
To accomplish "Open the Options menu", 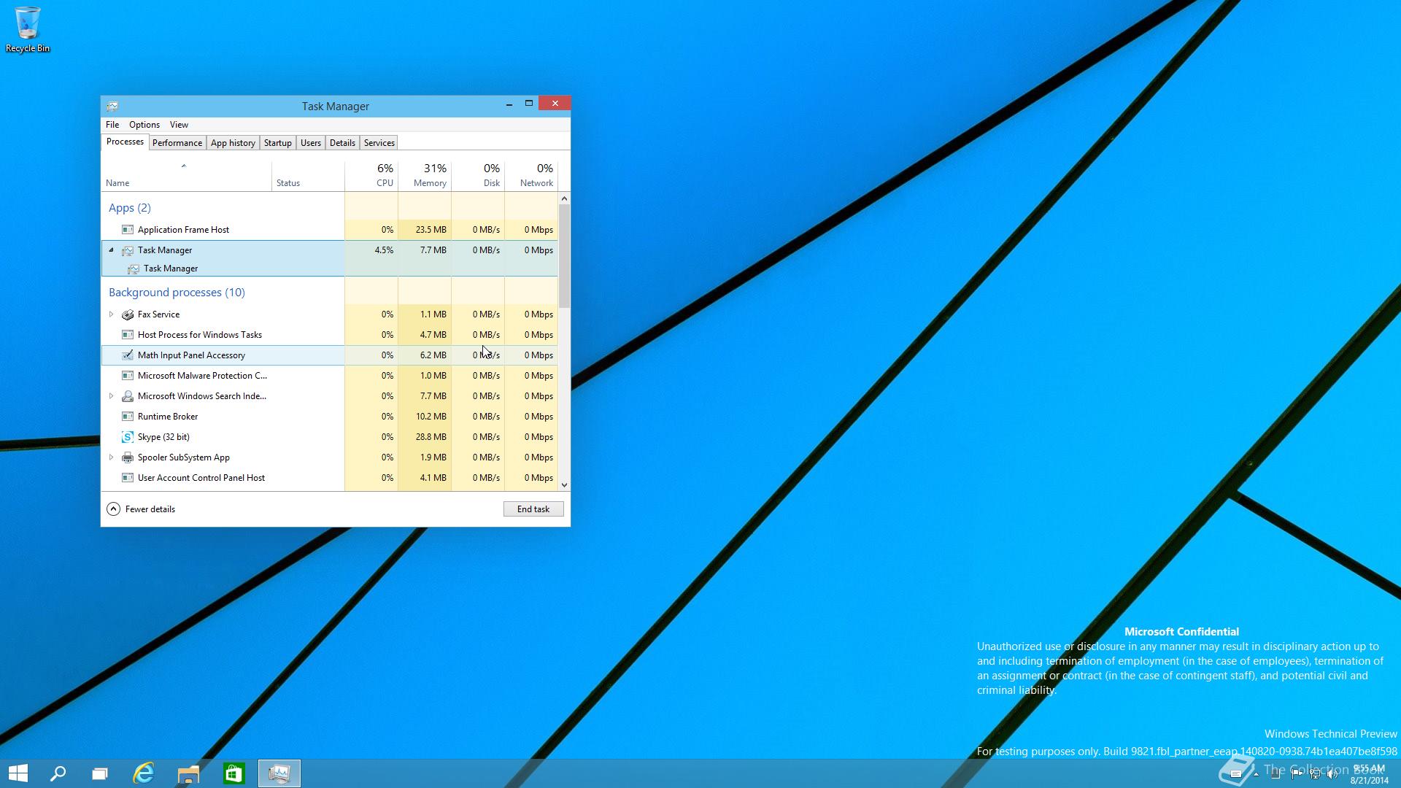I will 144,125.
